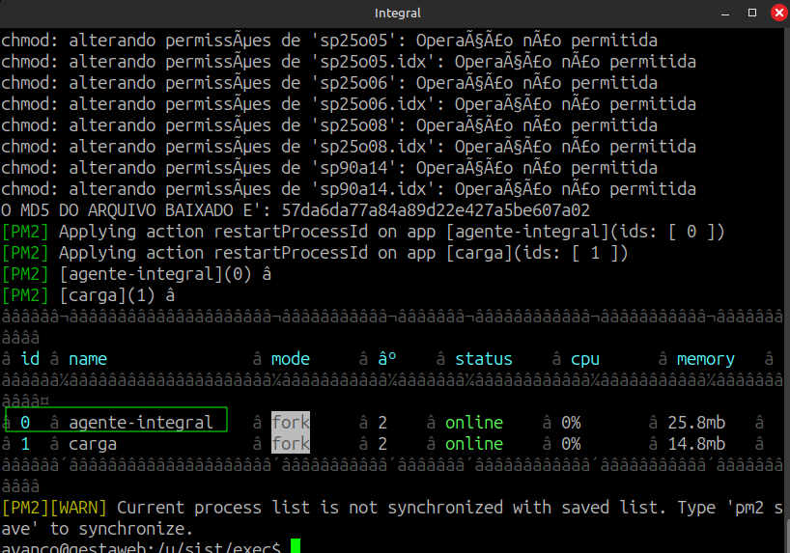This screenshot has height=553, width=790.
Task: Click the shell prompt ending in /u/sist/exec$
Action: coord(141,547)
